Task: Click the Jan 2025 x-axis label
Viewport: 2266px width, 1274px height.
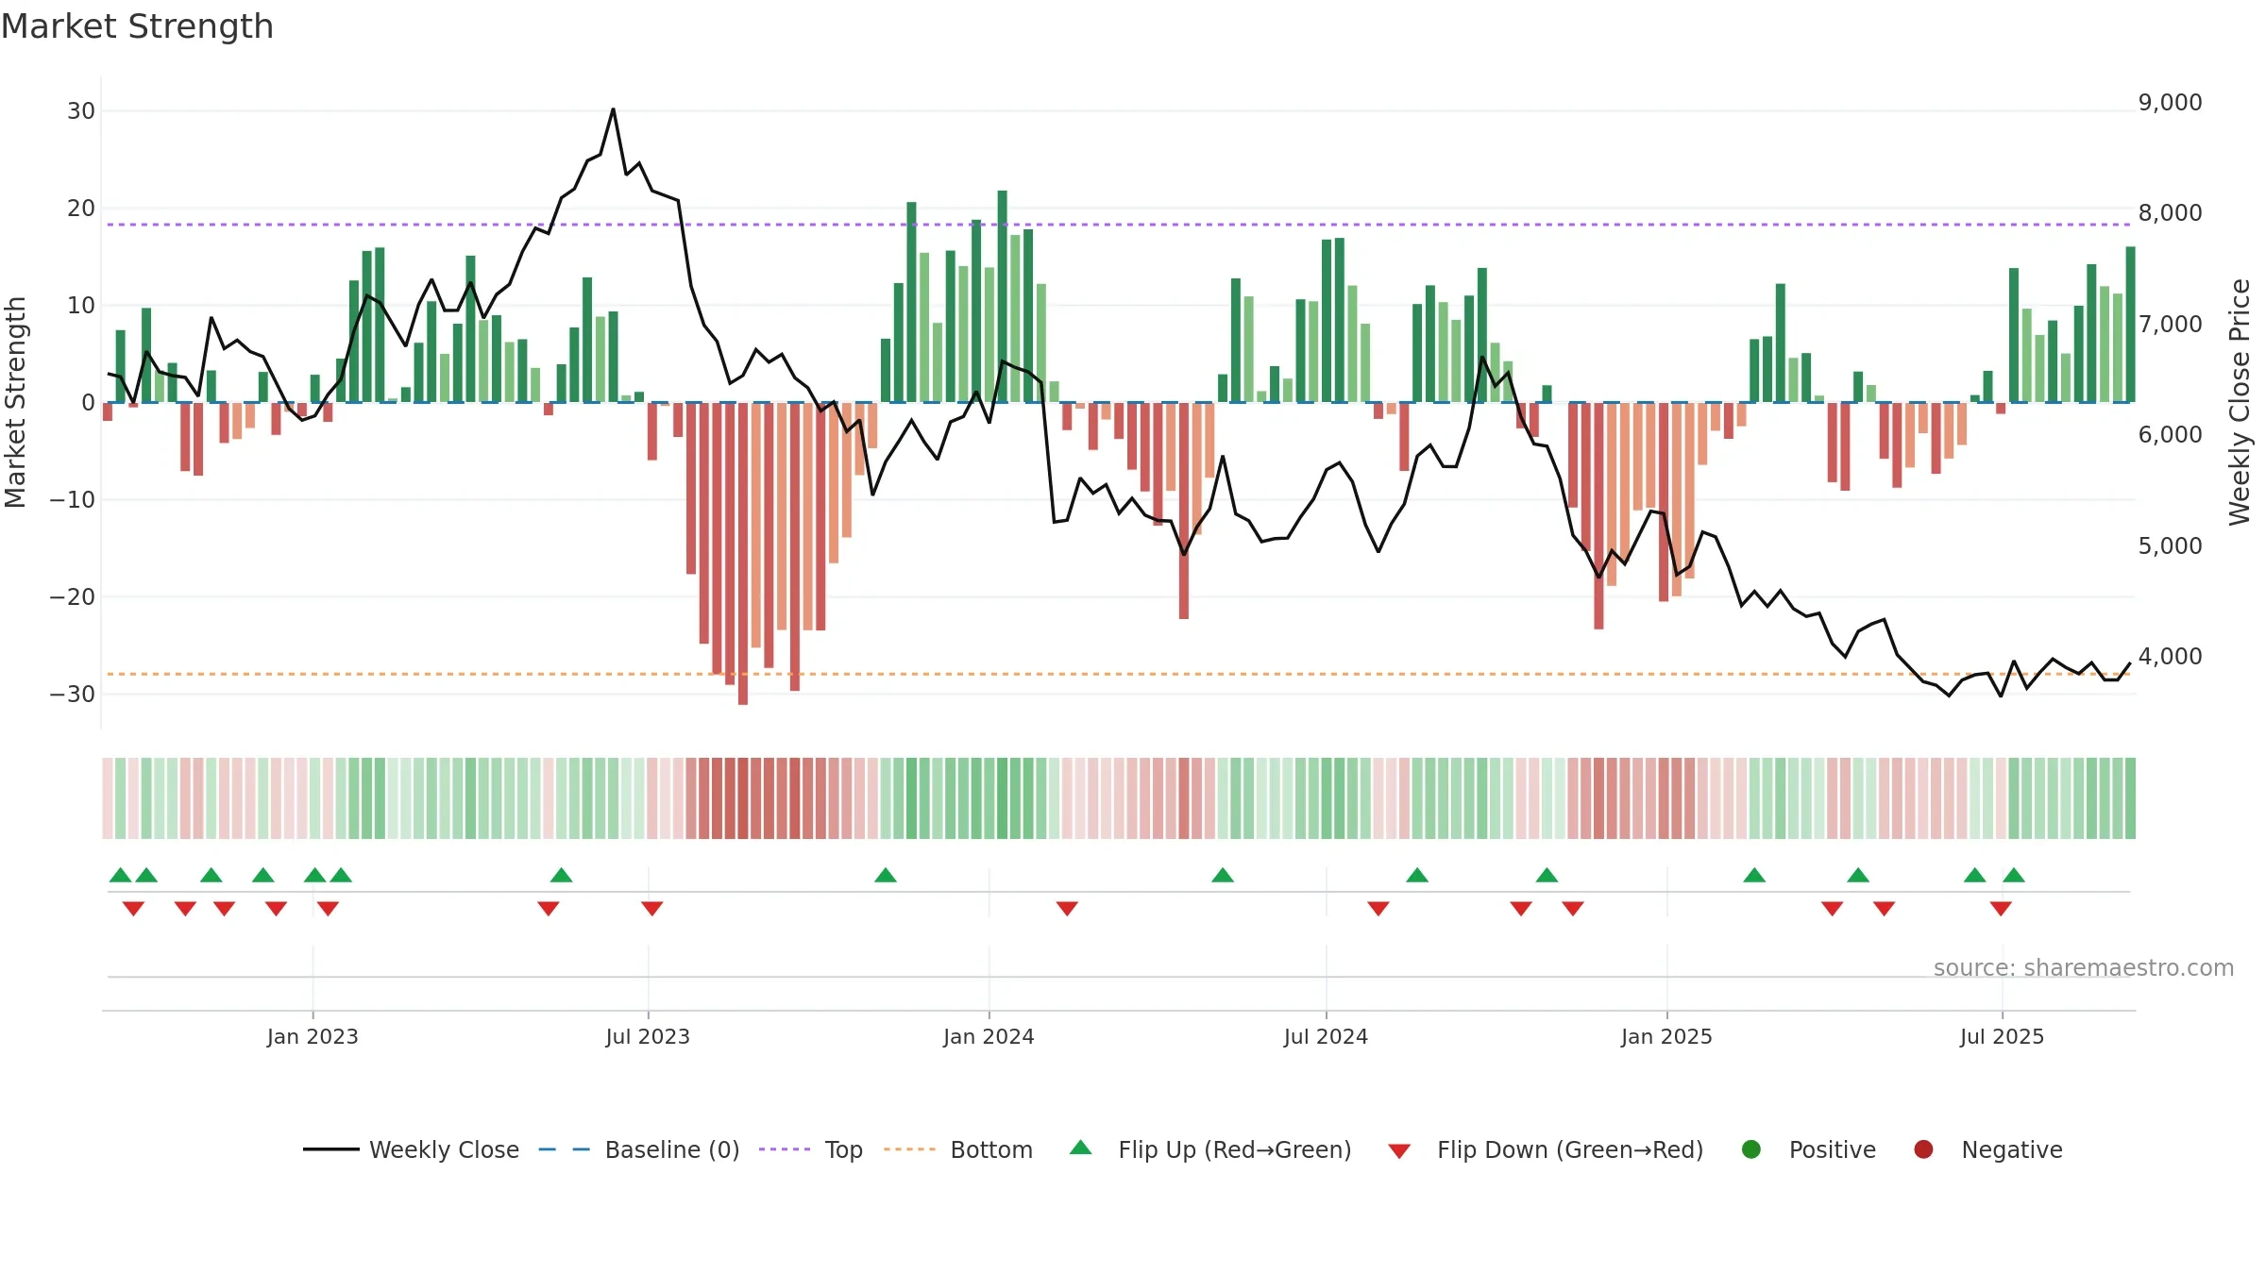Action: pos(1666,1036)
